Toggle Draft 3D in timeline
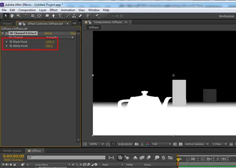Viewport: 236px width, 168px height. click(127, 158)
